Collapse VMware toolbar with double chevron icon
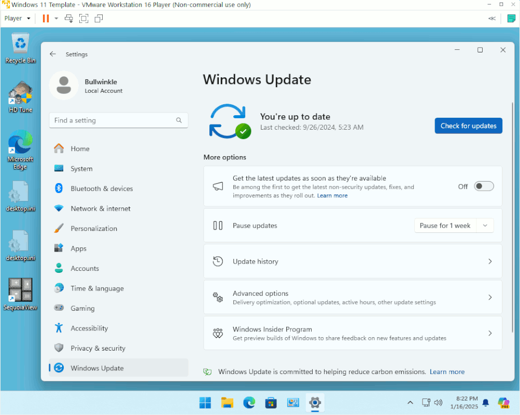520x415 pixels. [x=492, y=18]
